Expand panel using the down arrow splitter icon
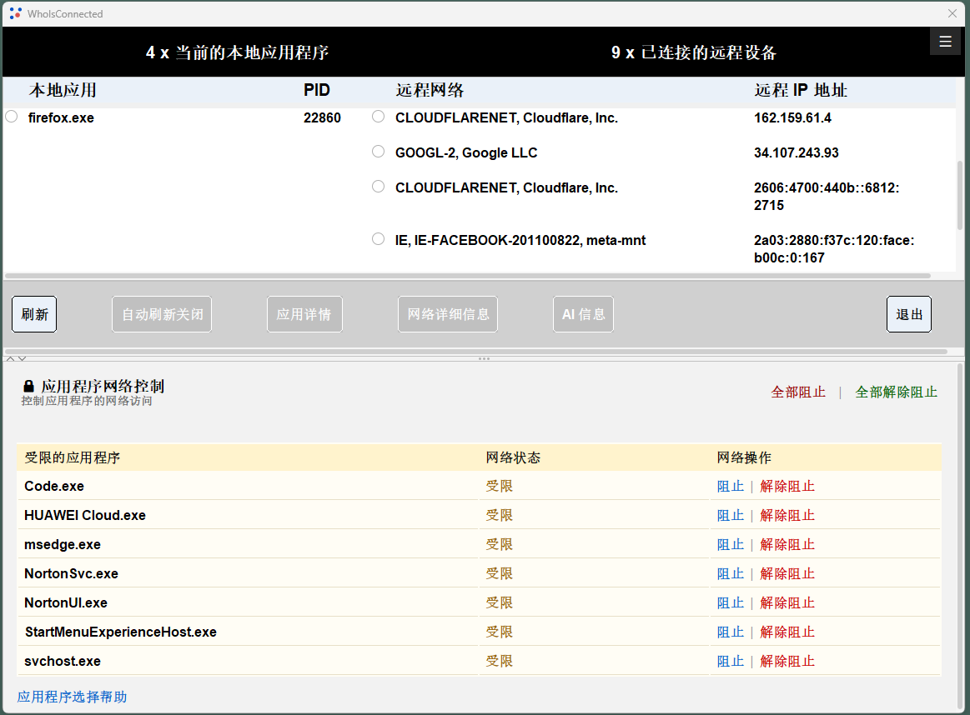Image resolution: width=970 pixels, height=715 pixels. [x=23, y=358]
